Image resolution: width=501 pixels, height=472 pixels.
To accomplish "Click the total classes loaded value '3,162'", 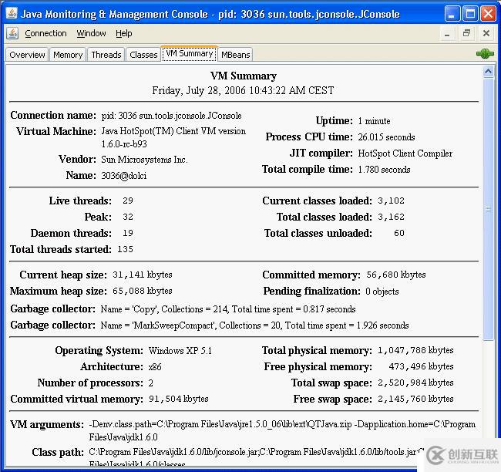I will point(391,217).
